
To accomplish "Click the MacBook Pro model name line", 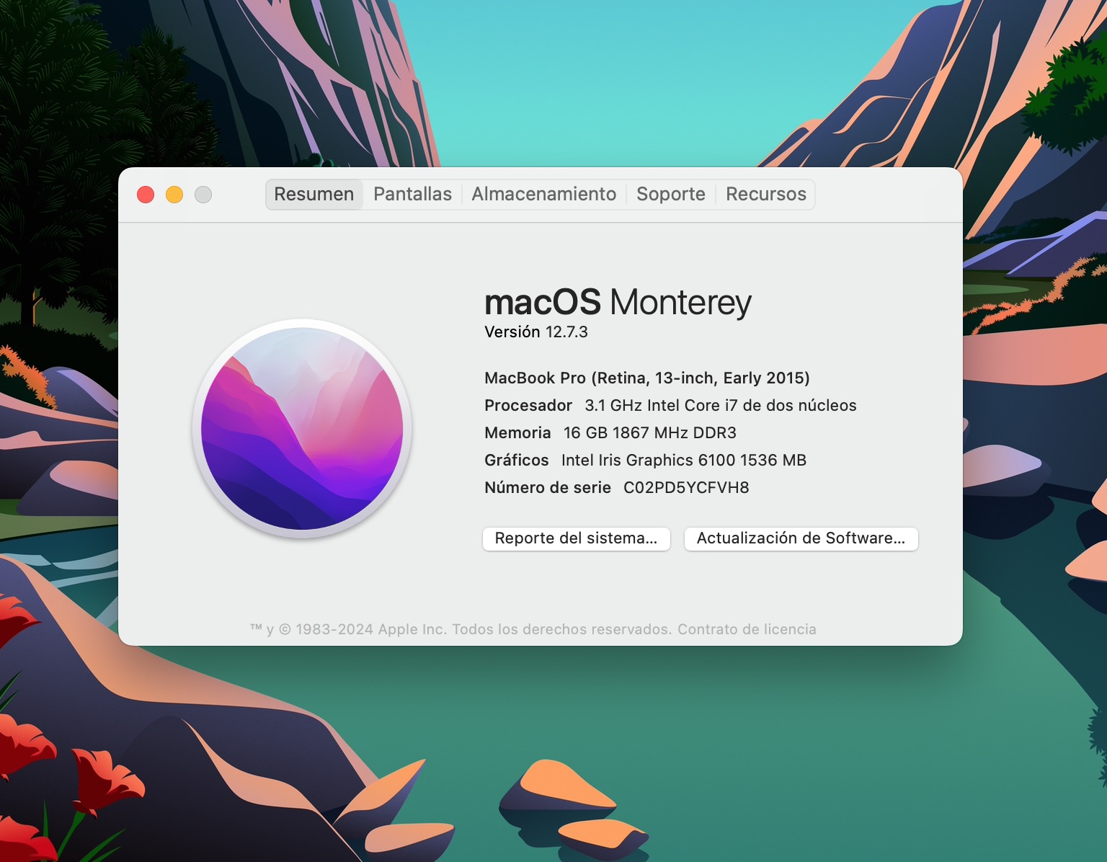I will click(646, 378).
